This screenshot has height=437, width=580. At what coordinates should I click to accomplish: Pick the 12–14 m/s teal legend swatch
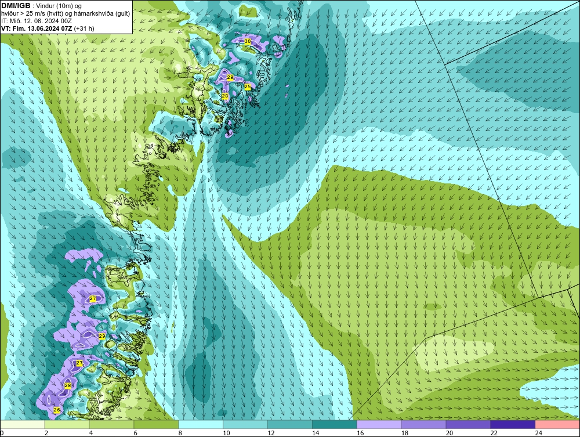(x=289, y=424)
